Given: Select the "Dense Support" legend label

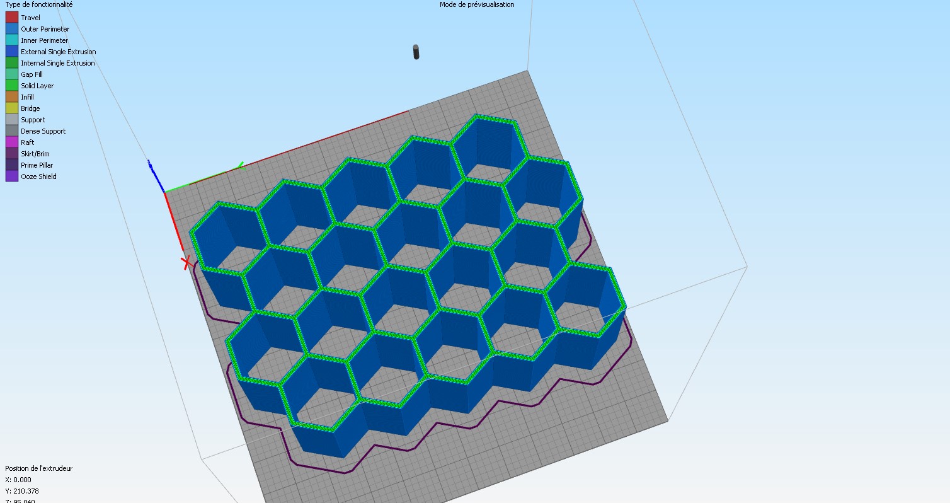Looking at the screenshot, I should pos(43,131).
